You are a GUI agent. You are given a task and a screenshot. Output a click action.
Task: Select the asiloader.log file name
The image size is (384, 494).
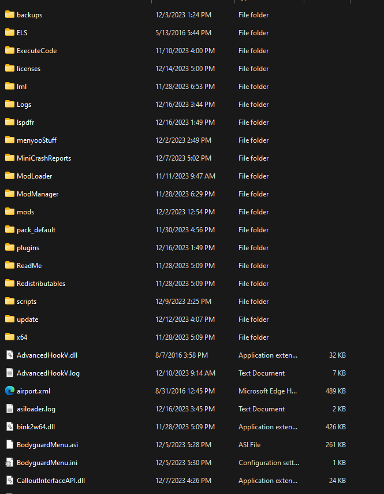tap(36, 409)
